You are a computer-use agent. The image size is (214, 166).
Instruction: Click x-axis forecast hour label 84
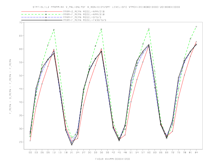[196, 152]
